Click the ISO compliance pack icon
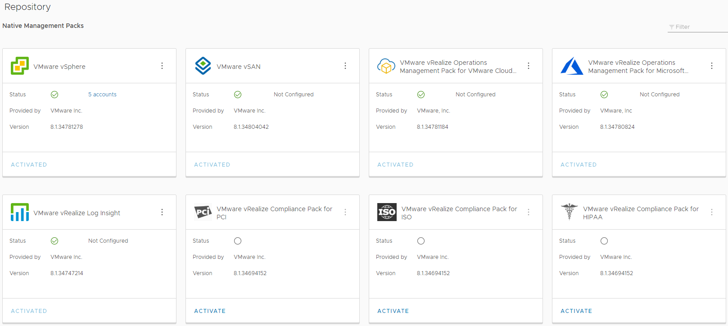Viewport: 728px width, 326px height. (x=387, y=212)
